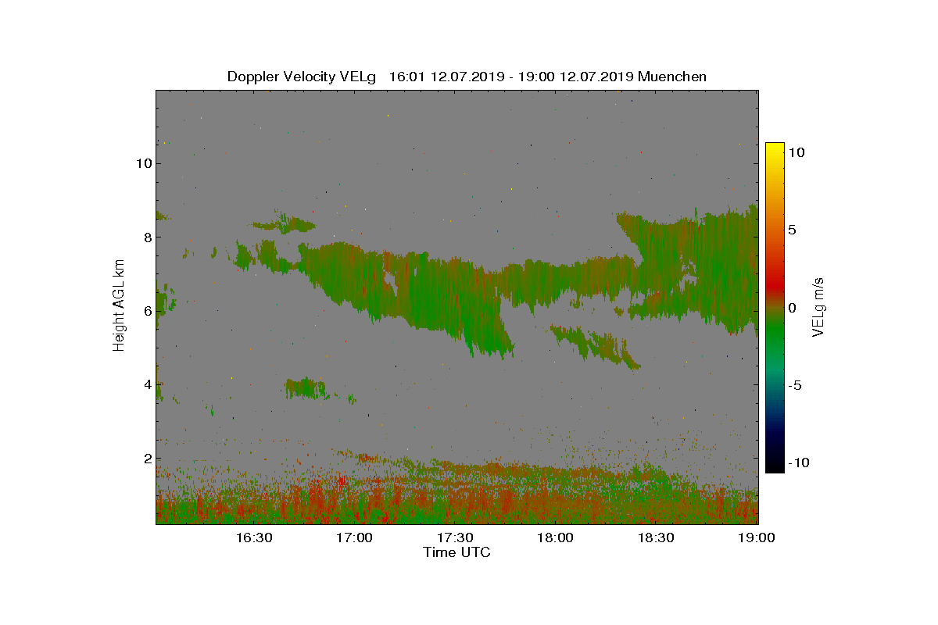Click the 'VELg m/s' colorbar label
The image size is (938, 625).
(x=819, y=306)
